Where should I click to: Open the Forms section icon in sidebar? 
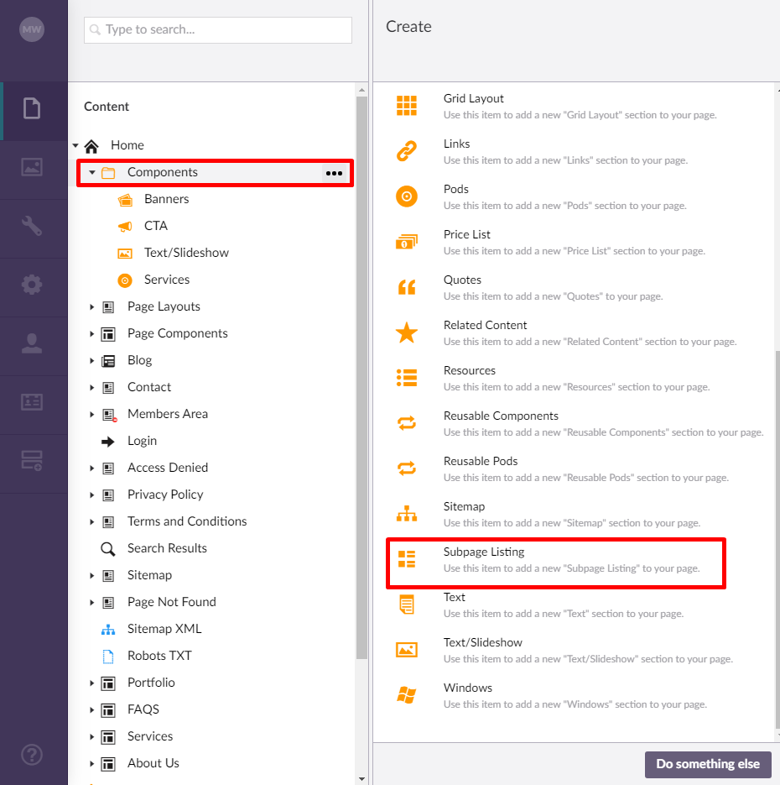(x=32, y=461)
